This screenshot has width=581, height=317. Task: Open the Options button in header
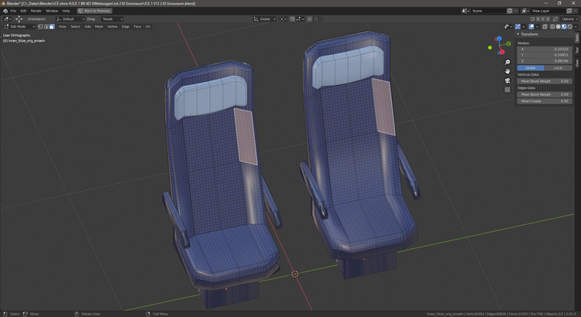[569, 19]
